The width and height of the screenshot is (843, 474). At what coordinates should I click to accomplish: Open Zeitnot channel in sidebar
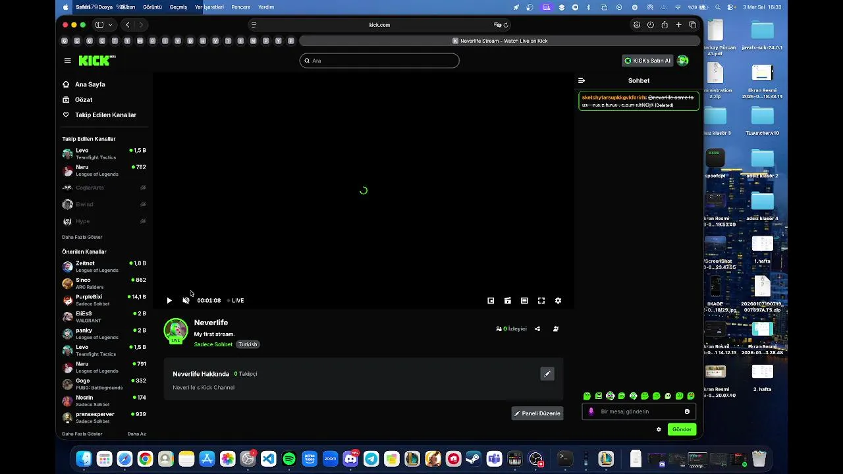(104, 266)
